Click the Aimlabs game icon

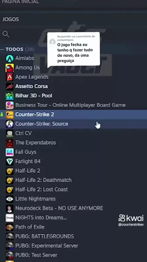[10, 58]
